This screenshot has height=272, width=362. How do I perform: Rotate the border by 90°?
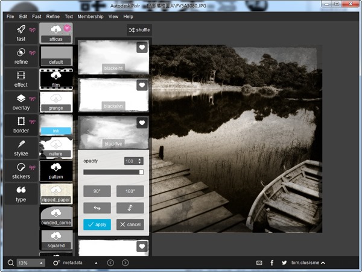[x=97, y=191]
